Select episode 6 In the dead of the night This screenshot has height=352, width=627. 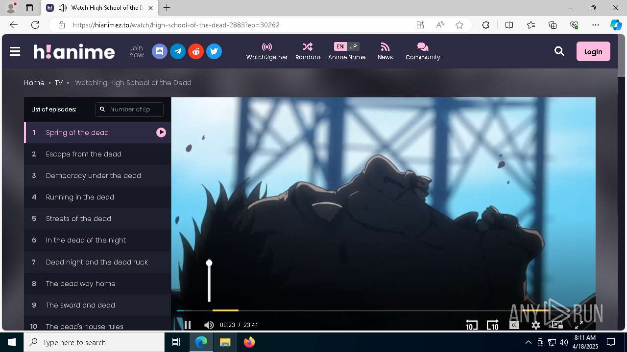[97, 240]
